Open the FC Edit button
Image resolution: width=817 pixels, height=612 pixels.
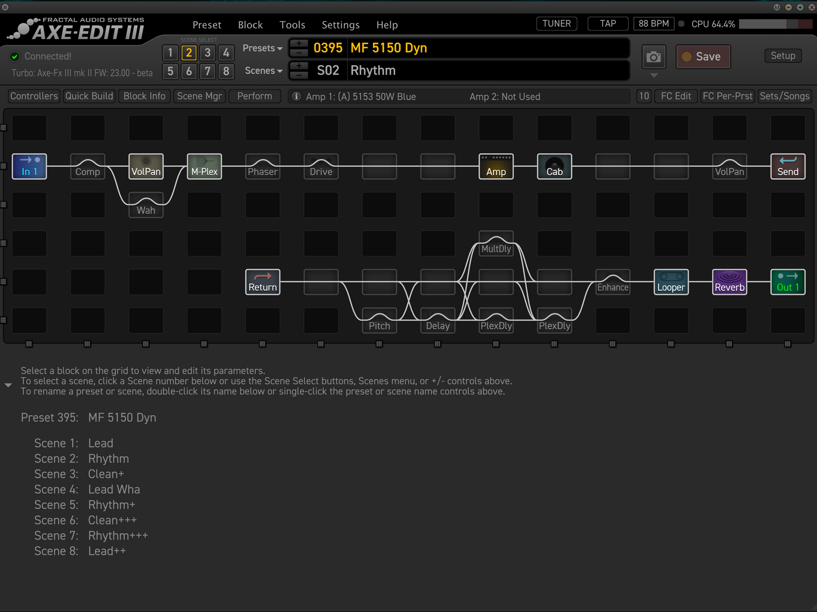click(x=676, y=96)
